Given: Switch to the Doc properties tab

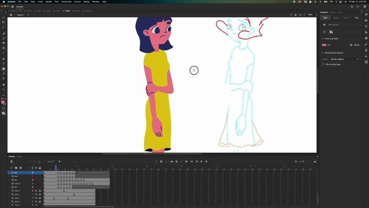Looking at the screenshot, I should click(x=357, y=18).
